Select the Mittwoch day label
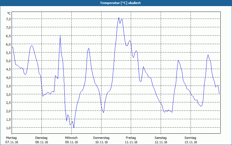Viewport: 232px width, 145px height. [71, 138]
